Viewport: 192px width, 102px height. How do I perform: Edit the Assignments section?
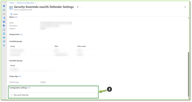pos(21,34)
